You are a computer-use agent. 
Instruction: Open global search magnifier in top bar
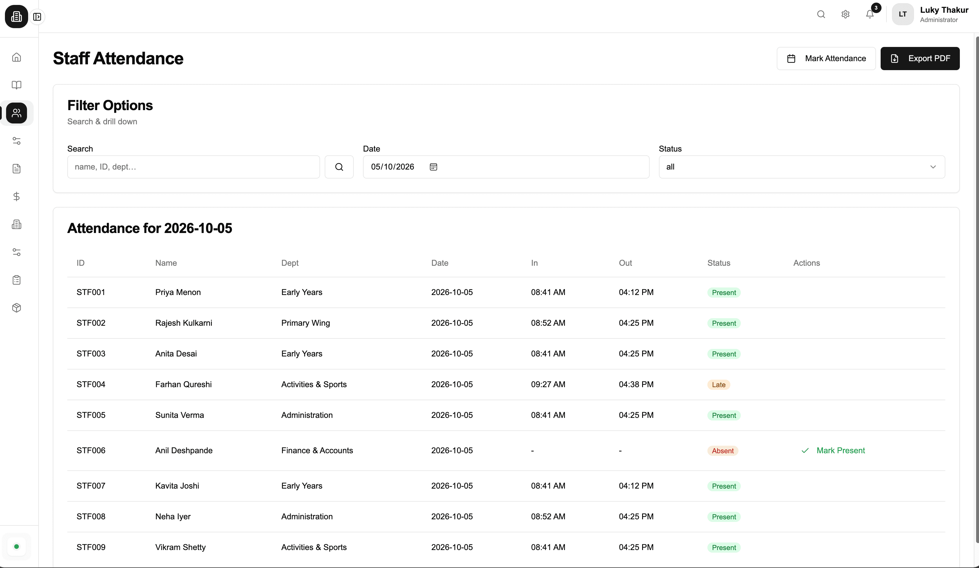tap(821, 14)
